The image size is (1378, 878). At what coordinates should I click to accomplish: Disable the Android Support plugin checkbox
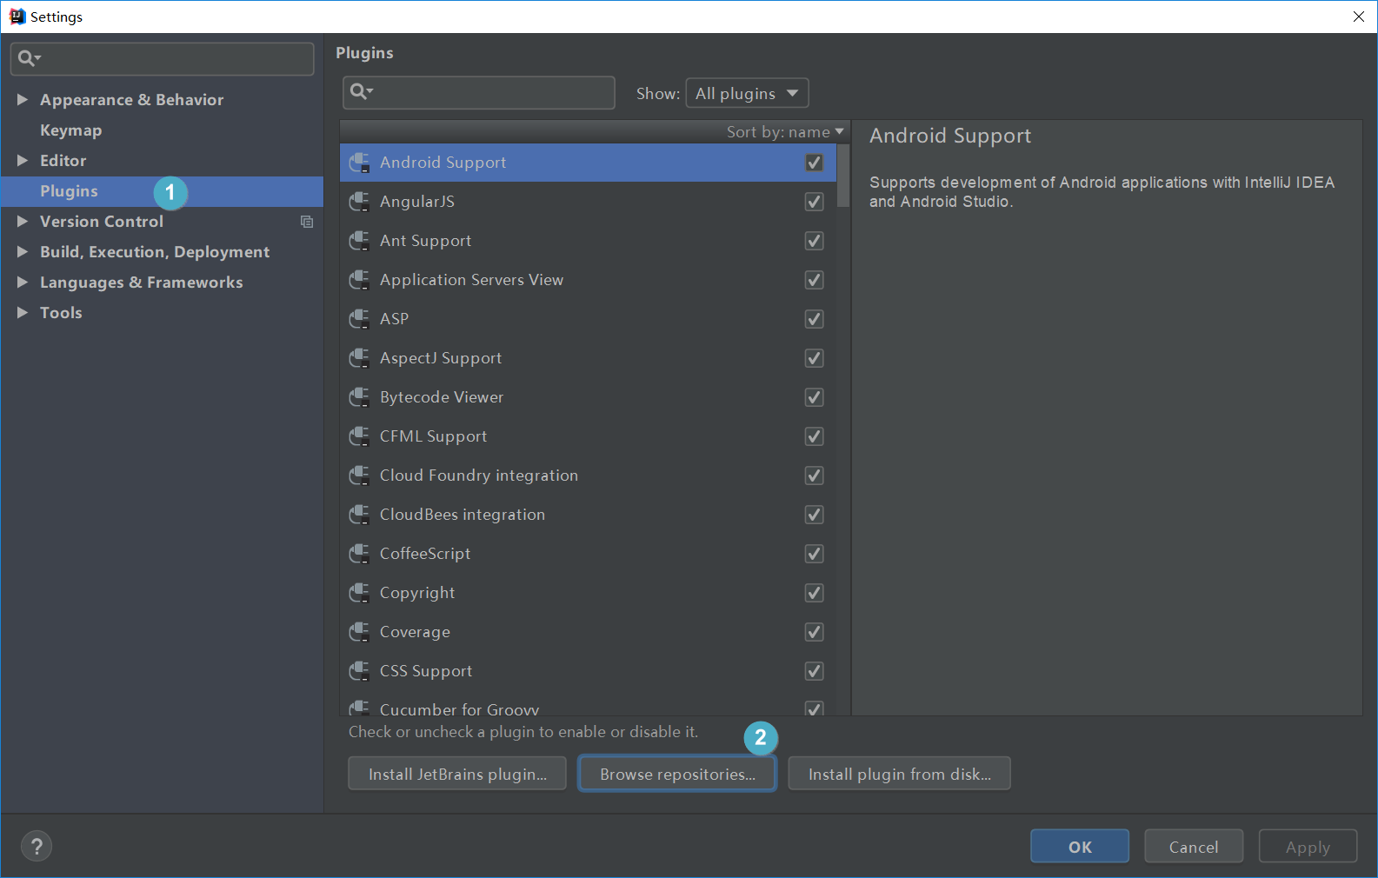click(x=814, y=163)
